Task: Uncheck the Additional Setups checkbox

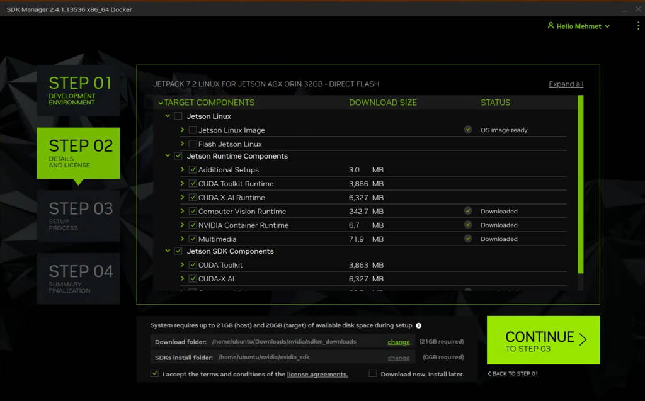Action: click(193, 169)
